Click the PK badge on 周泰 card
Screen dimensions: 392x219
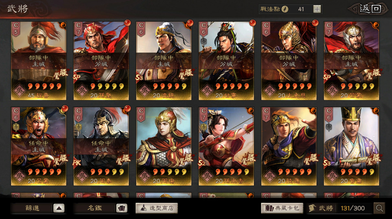coord(77,163)
